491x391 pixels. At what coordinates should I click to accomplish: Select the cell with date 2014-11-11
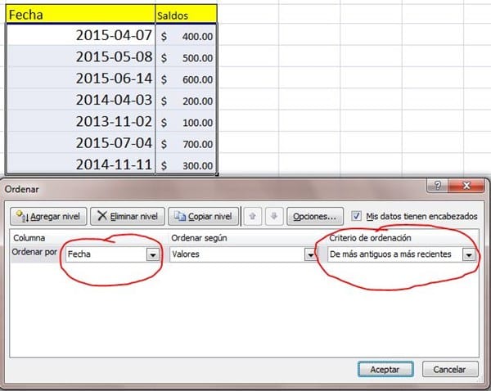80,164
